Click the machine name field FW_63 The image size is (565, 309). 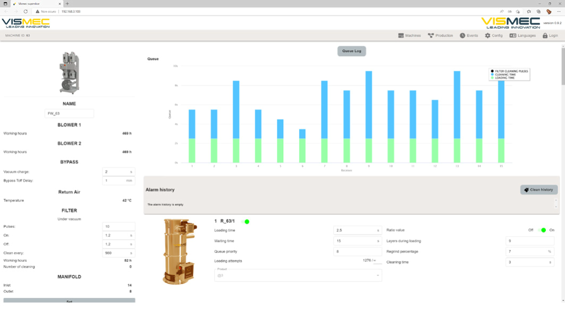click(69, 113)
